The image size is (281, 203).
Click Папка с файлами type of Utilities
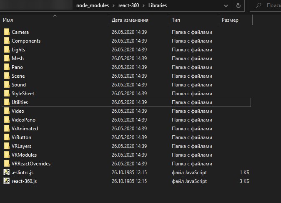(x=192, y=102)
